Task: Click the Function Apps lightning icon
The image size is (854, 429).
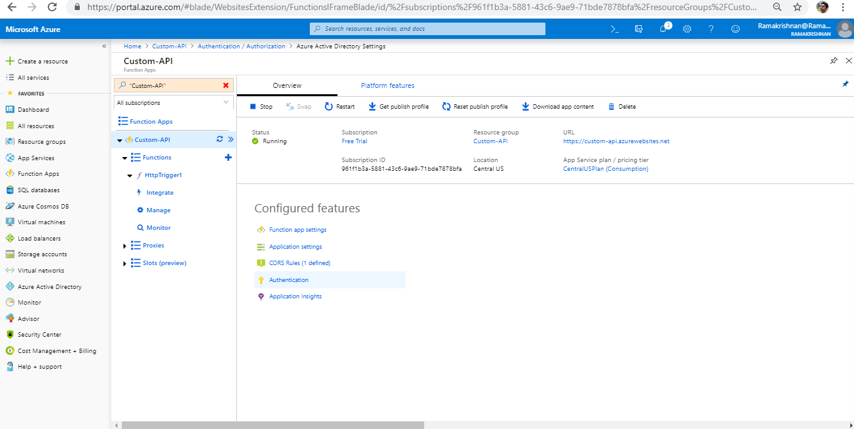Action: [x=10, y=173]
